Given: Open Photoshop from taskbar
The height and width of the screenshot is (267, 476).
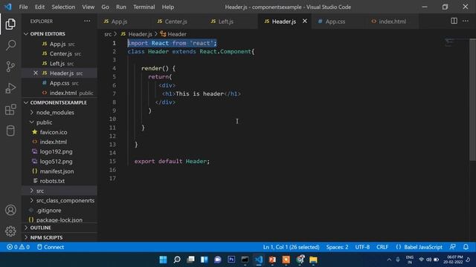Looking at the screenshot, I should (231, 260).
